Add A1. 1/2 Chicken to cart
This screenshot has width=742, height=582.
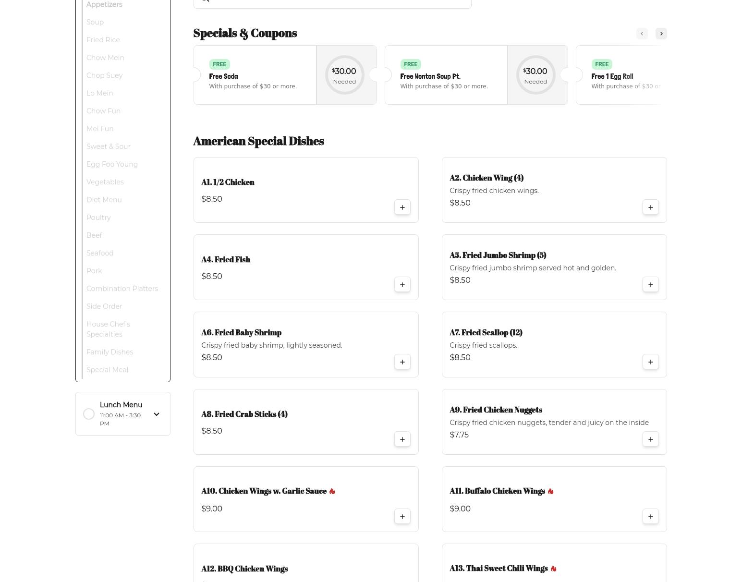click(x=402, y=207)
